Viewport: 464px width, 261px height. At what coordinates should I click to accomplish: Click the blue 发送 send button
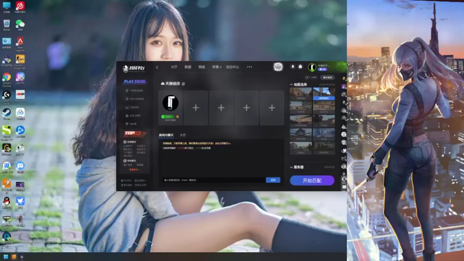tap(273, 180)
